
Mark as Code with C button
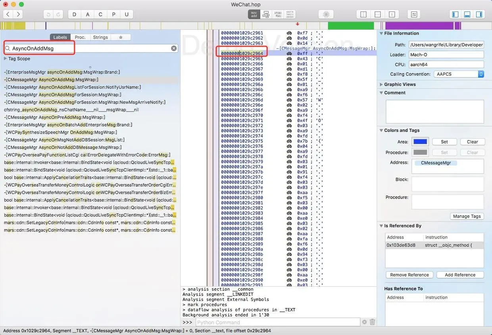click(100, 14)
